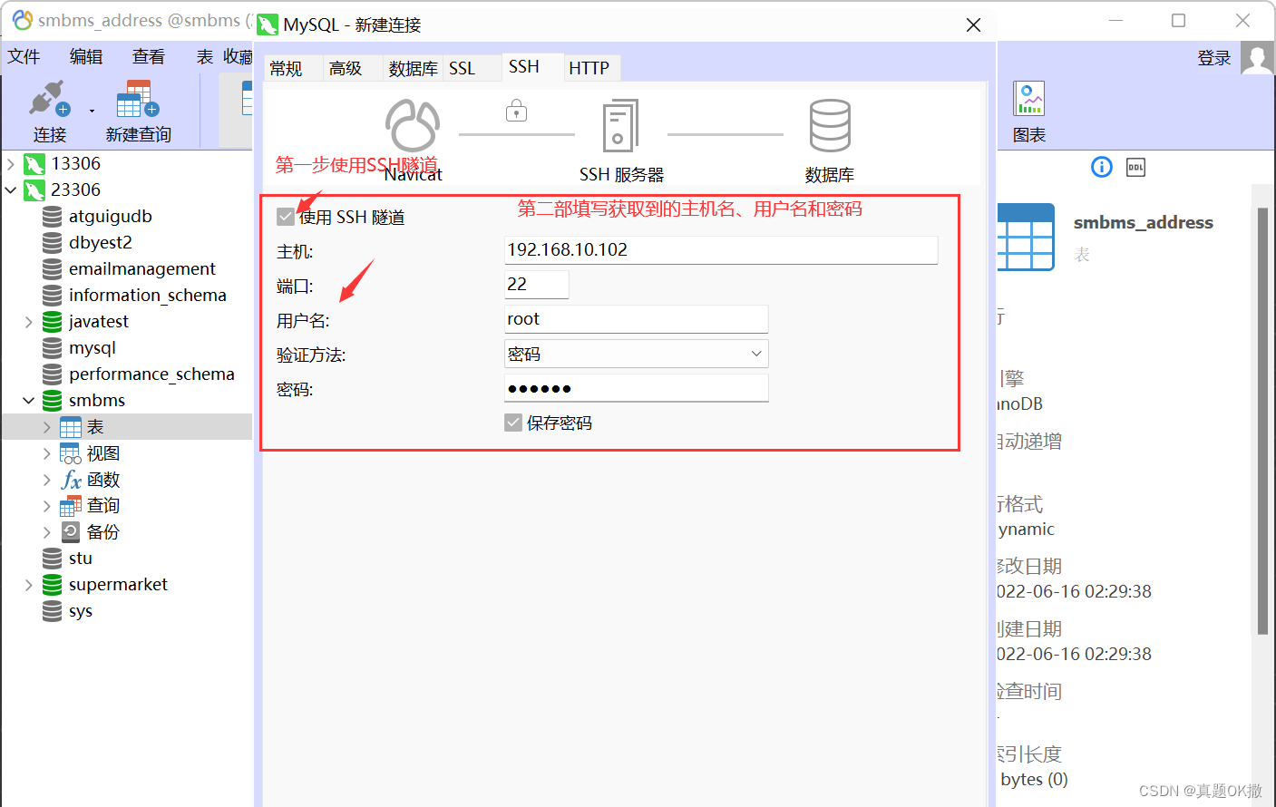Click the DDL icon next to info

(x=1135, y=167)
